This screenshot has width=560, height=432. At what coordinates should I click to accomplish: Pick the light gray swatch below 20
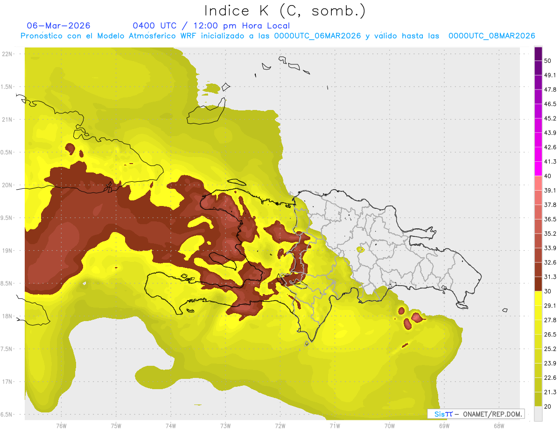538,414
